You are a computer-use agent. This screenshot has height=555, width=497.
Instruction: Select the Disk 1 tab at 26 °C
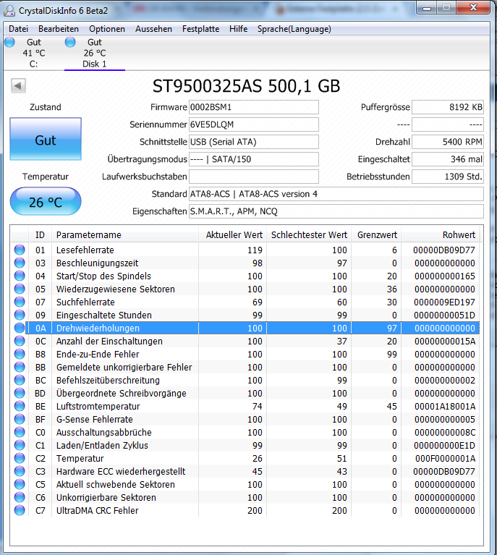pos(95,53)
